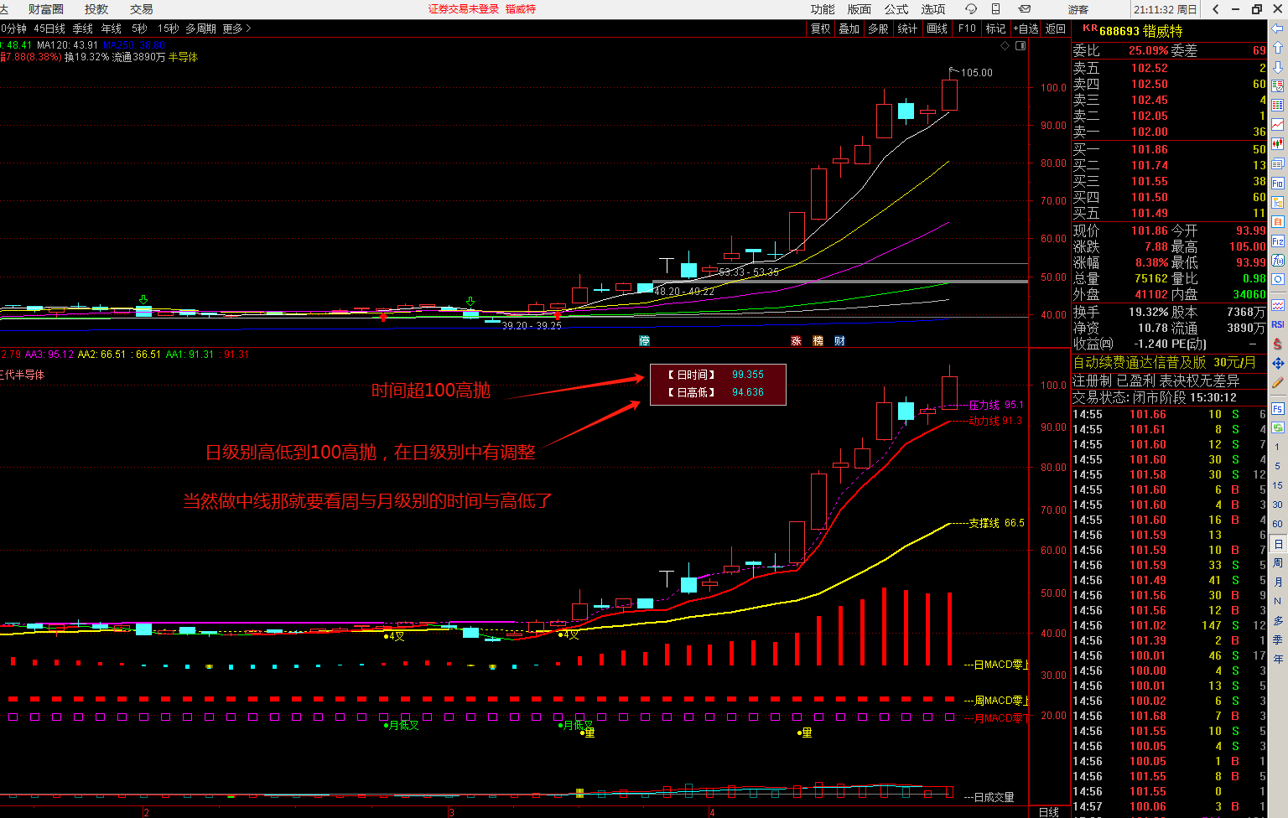The image size is (1288, 818).
Task: Click the +自选 button to add watchlist
Action: 1026,28
